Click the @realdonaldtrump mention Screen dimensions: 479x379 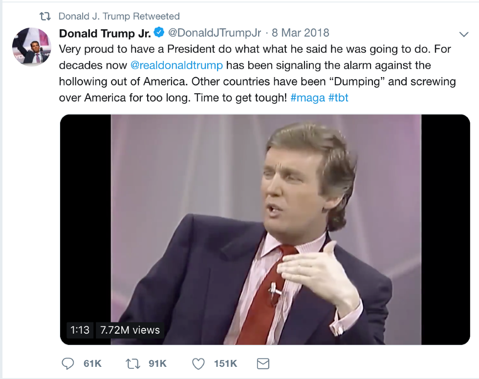[x=176, y=65]
